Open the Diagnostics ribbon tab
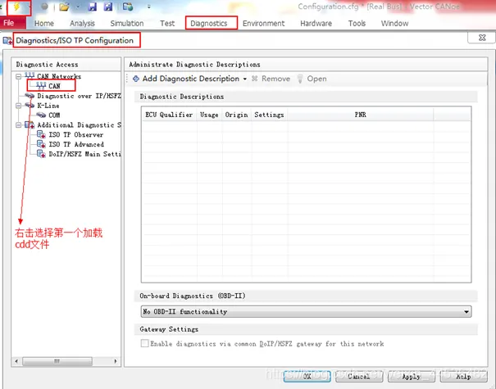Viewport: 496px width, 389px height. (208, 24)
